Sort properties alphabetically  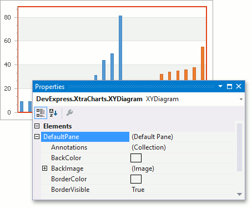53,113
